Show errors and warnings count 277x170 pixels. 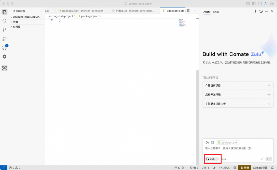coord(15,168)
